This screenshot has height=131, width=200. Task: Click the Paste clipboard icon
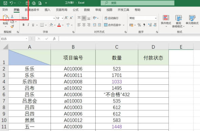coord(6,18)
